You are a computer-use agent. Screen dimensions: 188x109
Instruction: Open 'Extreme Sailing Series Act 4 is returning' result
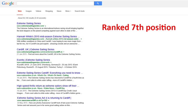point(44,98)
